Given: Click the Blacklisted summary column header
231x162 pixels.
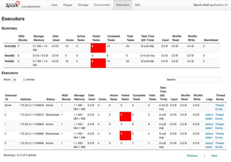Looking at the screenshot, I should tap(211, 40).
